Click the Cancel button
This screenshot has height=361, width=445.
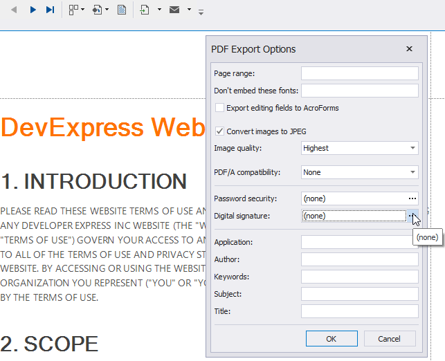coord(390,339)
